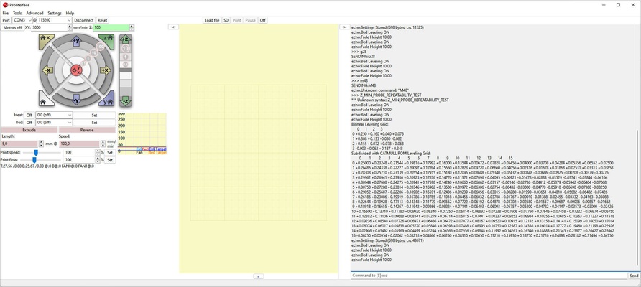This screenshot has height=287, width=641.
Task: Click the Z feedrate input 100
Action: (x=111, y=27)
